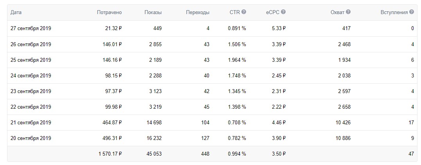Click the Показы column header

[x=153, y=13]
